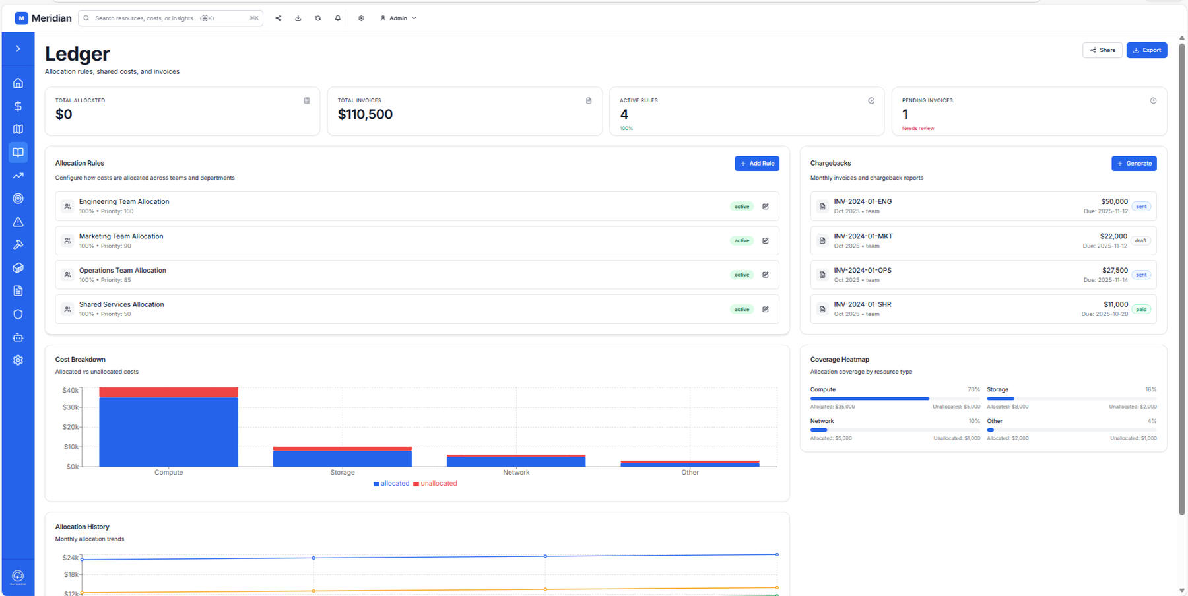Go to the Home icon in sidebar
The image size is (1188, 596).
[x=18, y=83]
